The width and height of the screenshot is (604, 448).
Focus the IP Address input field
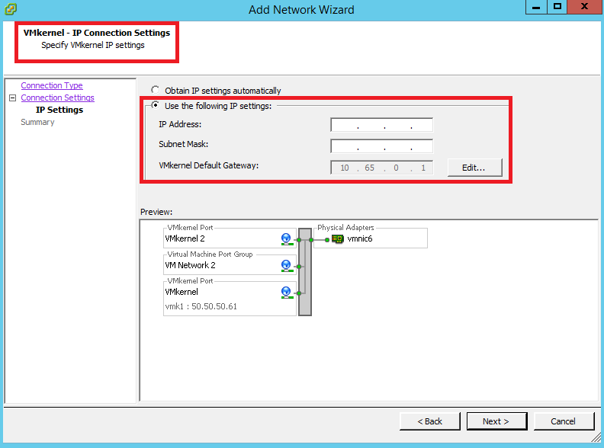(x=381, y=125)
